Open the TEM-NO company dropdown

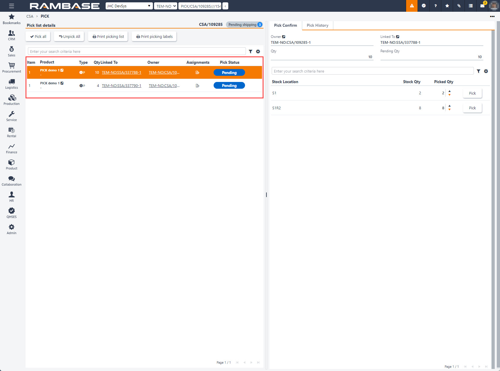(x=166, y=6)
